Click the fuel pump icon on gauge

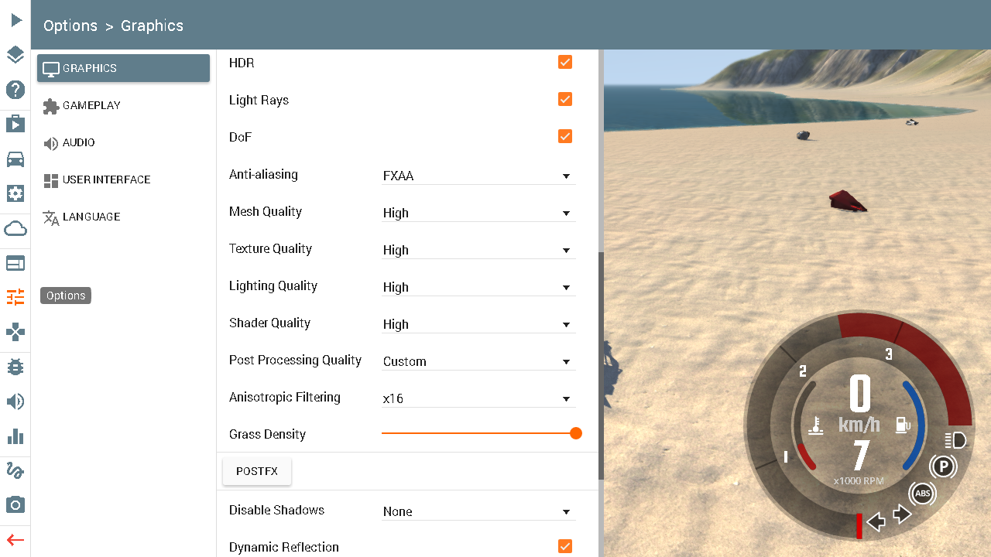tap(903, 425)
